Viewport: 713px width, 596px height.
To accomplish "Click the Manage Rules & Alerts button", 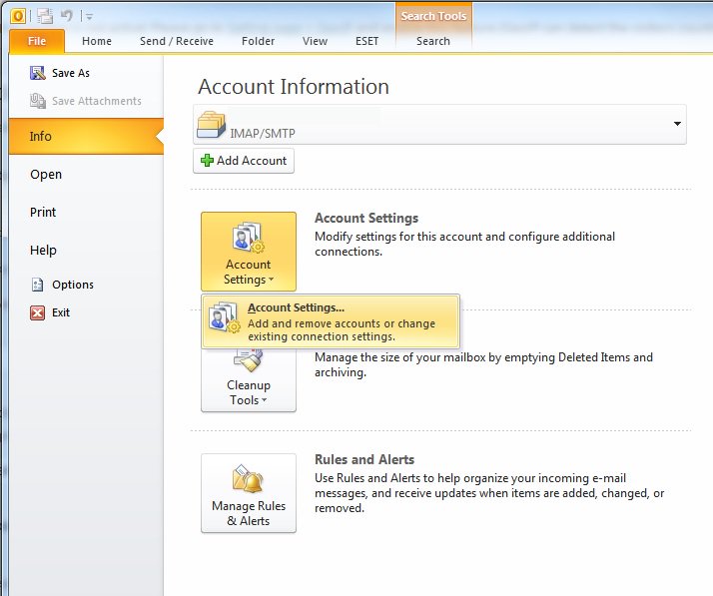I will (x=249, y=493).
